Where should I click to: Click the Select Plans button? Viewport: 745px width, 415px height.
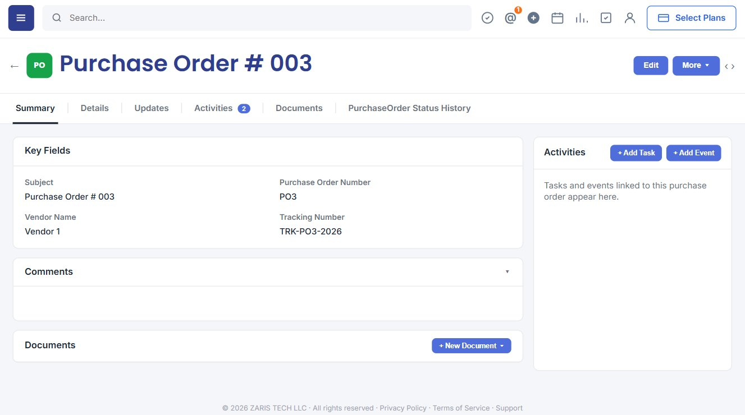pos(692,18)
